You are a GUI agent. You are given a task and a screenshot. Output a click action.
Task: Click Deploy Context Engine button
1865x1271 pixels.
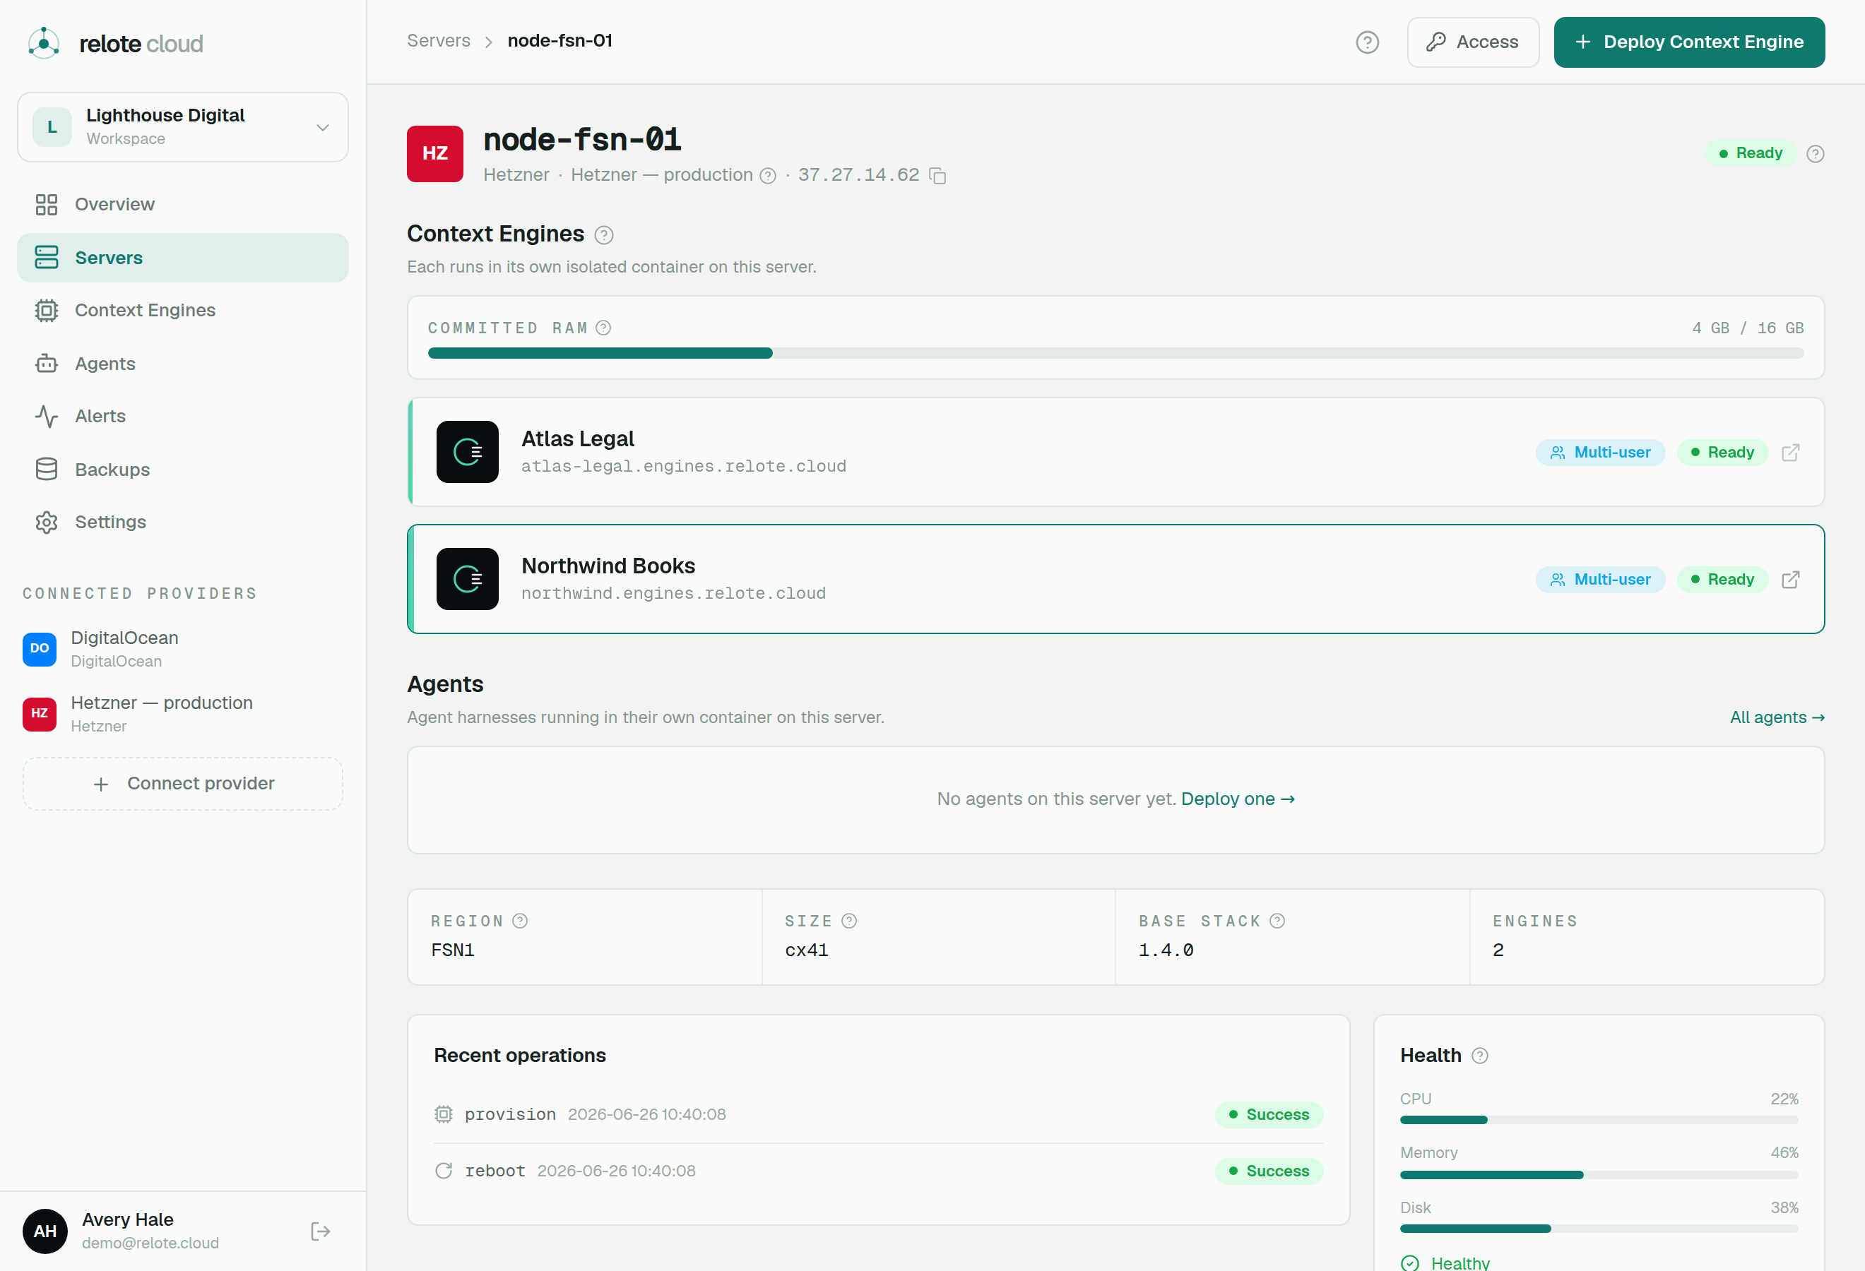(1689, 42)
